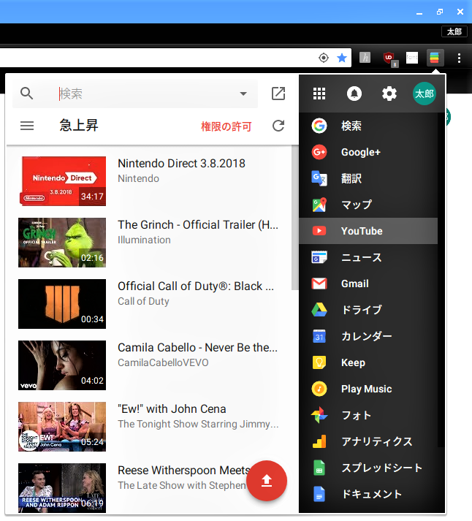Click the video list scrollbar
This screenshot has width=472, height=521.
click(x=295, y=218)
